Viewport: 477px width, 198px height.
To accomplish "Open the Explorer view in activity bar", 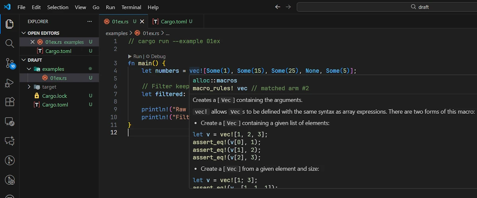I will pyautogui.click(x=10, y=24).
